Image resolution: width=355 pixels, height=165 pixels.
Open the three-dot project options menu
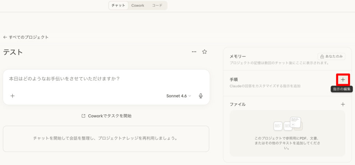(194, 52)
